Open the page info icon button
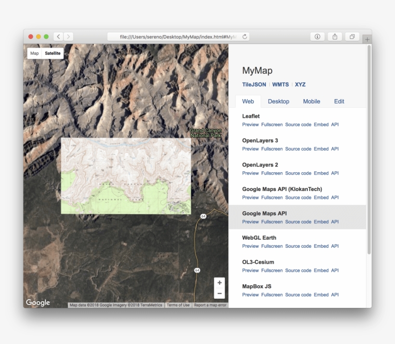Image resolution: width=395 pixels, height=344 pixels. click(x=317, y=37)
